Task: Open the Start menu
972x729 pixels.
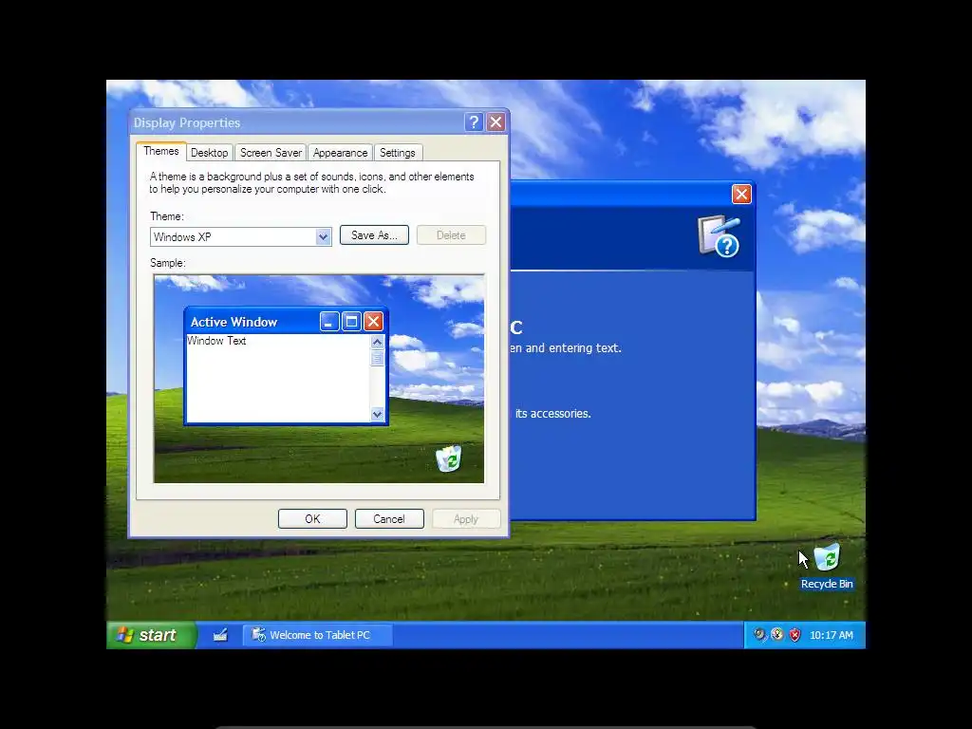Action: [x=151, y=635]
